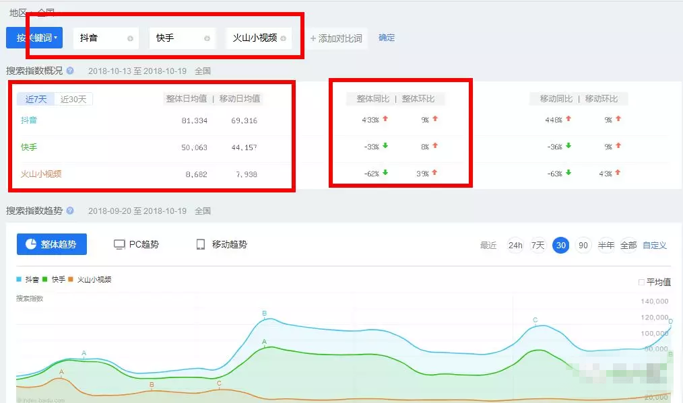Click the phone icon of 移动趋势

pos(200,245)
